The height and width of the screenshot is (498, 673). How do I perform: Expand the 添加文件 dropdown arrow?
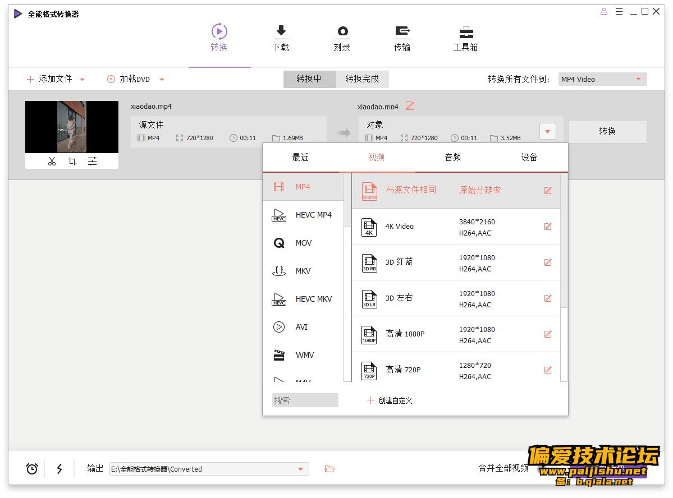(83, 79)
